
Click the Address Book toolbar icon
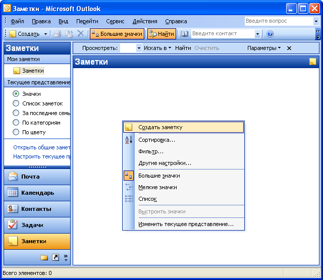pyautogui.click(x=184, y=34)
